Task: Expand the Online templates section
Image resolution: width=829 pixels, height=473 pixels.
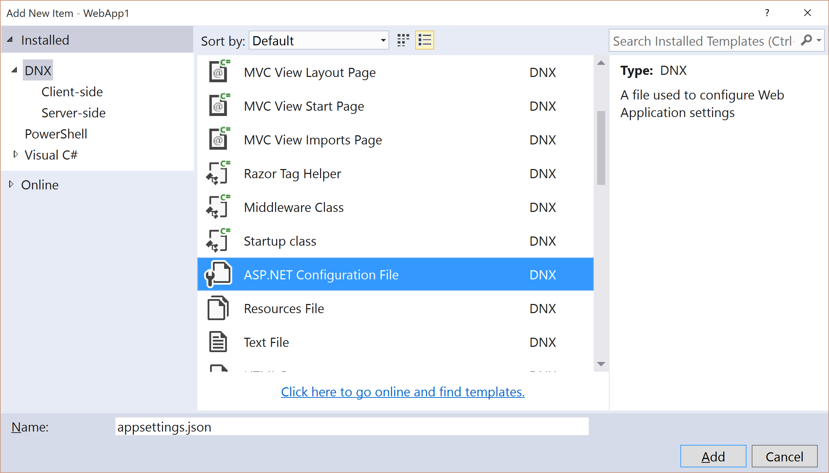Action: tap(11, 184)
